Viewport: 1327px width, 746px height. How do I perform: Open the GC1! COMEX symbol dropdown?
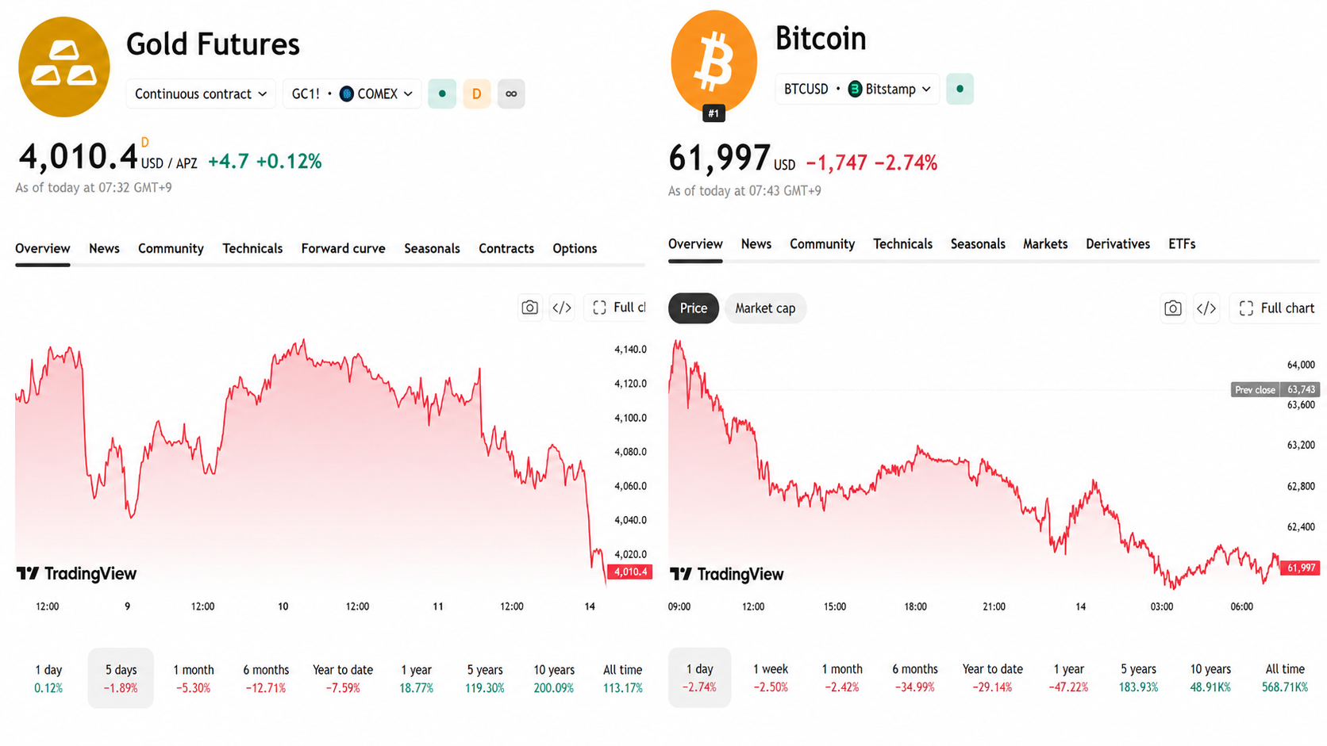coord(352,94)
